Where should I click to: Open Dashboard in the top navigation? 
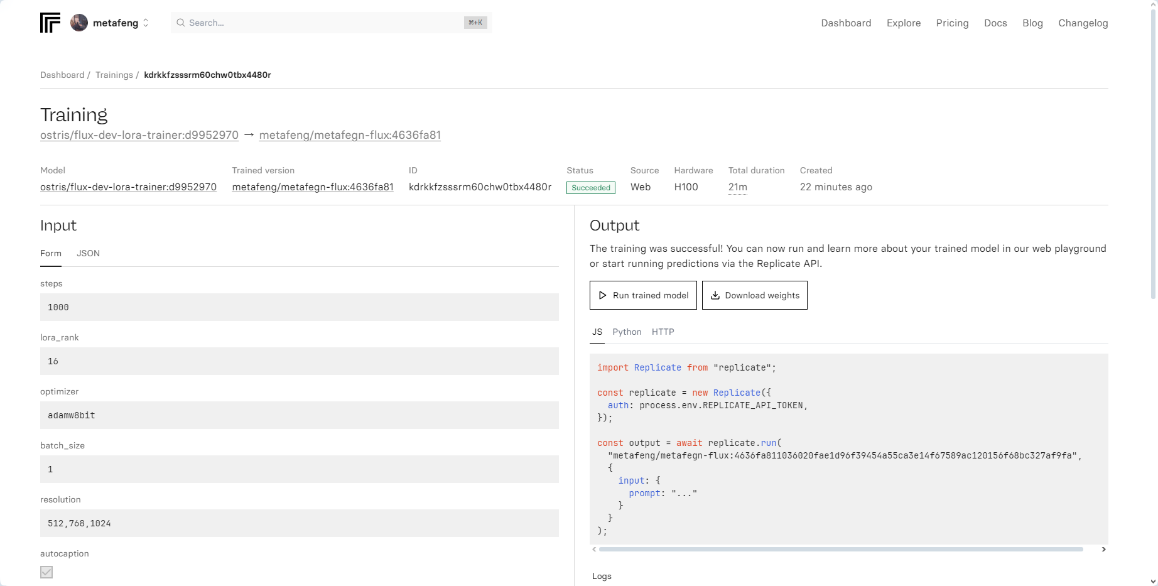point(846,23)
